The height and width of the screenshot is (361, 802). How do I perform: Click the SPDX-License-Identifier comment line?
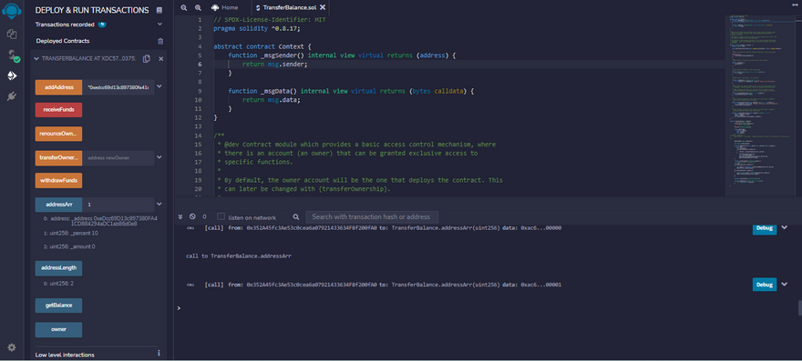click(x=270, y=19)
